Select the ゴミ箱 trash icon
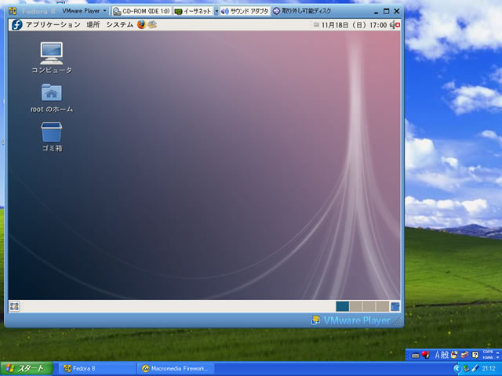The height and width of the screenshot is (376, 502). (x=52, y=132)
